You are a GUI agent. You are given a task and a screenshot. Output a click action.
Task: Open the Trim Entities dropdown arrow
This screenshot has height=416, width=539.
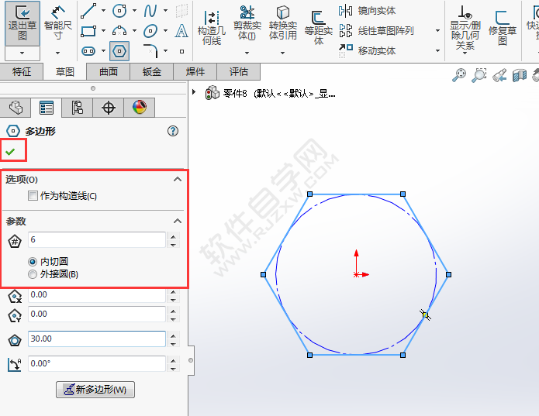[247, 53]
